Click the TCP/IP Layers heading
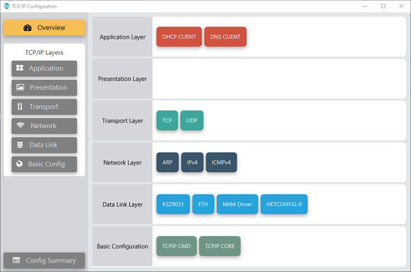The height and width of the screenshot is (272, 411). tap(44, 52)
